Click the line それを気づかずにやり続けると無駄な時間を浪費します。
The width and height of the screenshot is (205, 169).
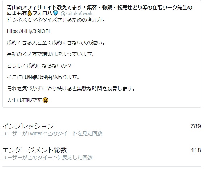71,89
